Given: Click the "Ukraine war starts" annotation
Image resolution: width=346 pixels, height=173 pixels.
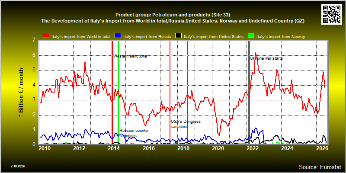Looking at the screenshot, I should (x=266, y=58).
